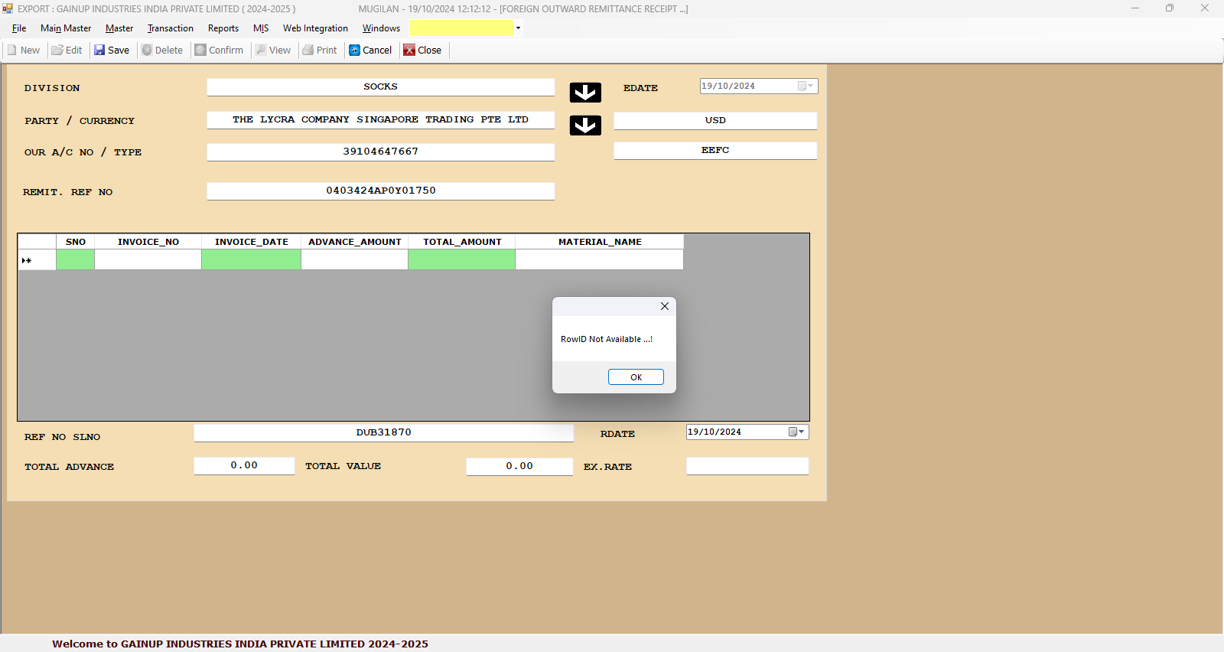Click down arrow button beside PARTY field
The image size is (1224, 652).
click(x=585, y=126)
